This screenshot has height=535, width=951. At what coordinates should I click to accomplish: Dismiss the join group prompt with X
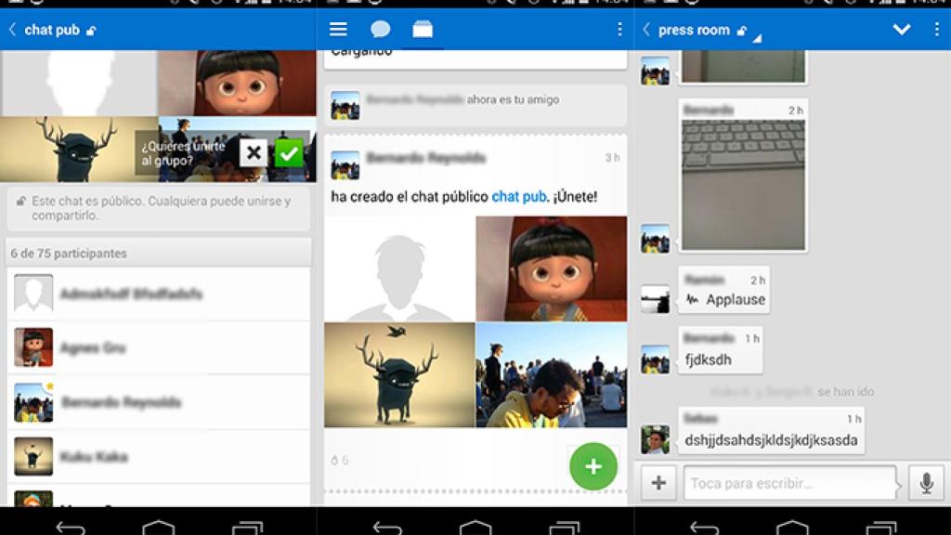(x=254, y=151)
